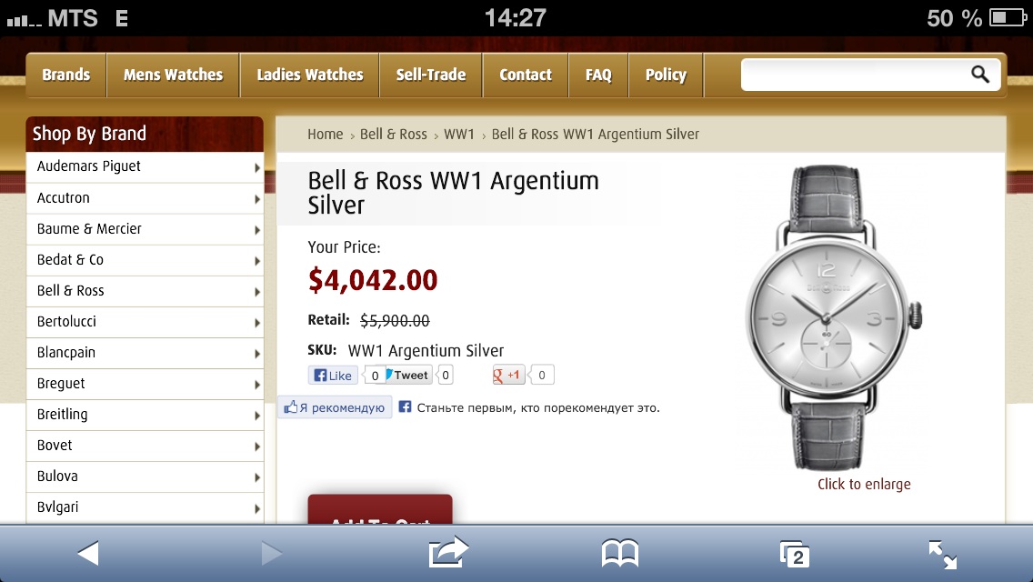Open the Sell-Trade menu item
The image size is (1033, 582).
(431, 75)
